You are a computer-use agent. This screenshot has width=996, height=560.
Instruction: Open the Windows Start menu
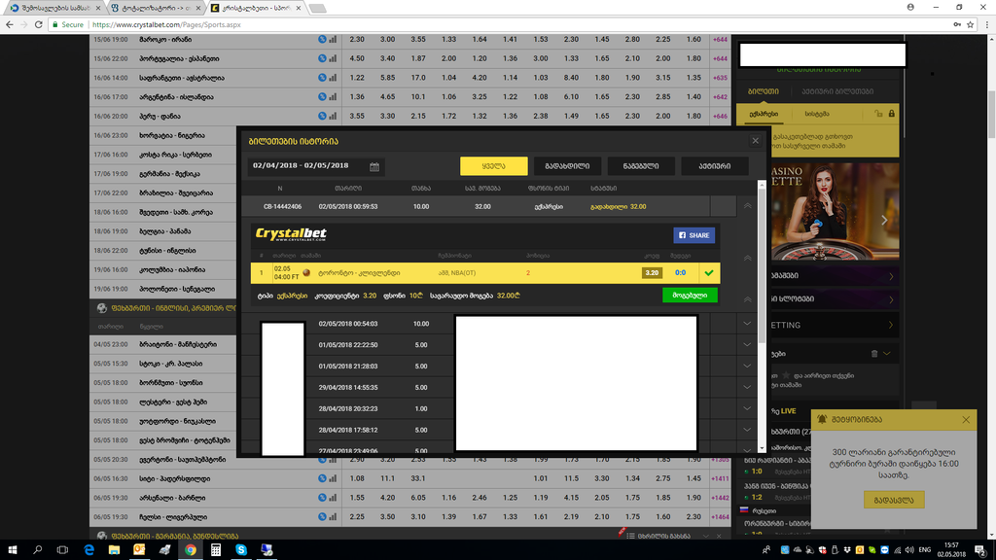12,550
